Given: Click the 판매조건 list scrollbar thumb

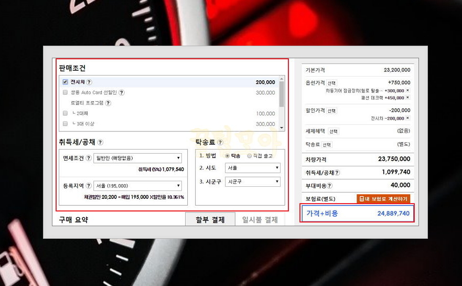Looking at the screenshot, I should [x=282, y=94].
